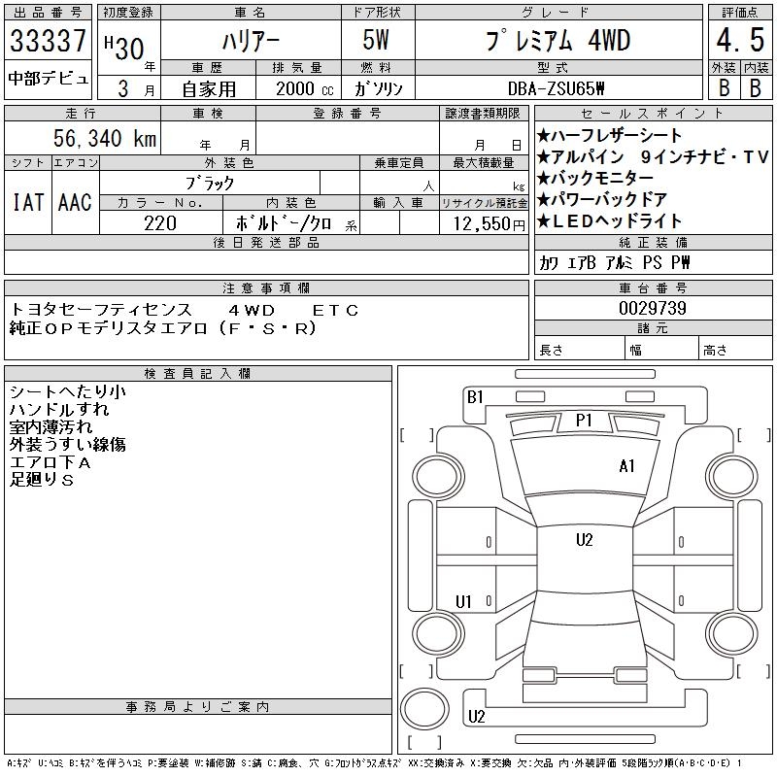This screenshot has height=777, width=777.
Task: Click damage mark U2 on rear bumper
Action: [x=476, y=717]
